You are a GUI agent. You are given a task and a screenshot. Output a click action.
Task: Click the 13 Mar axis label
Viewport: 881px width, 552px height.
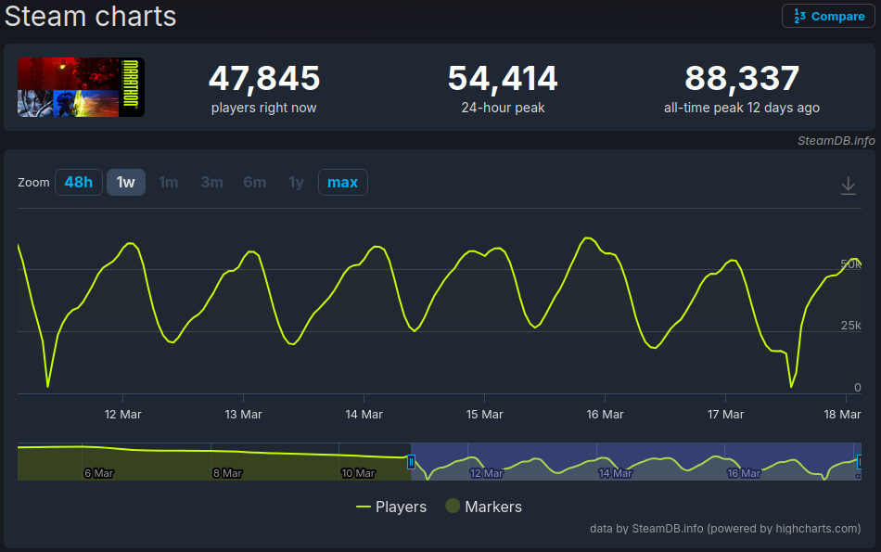tap(243, 415)
